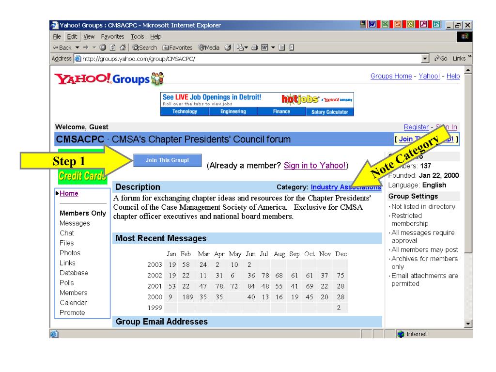This screenshot has height=372, width=496.
Task: Go to the Home link in the sidebar
Action: (69, 193)
